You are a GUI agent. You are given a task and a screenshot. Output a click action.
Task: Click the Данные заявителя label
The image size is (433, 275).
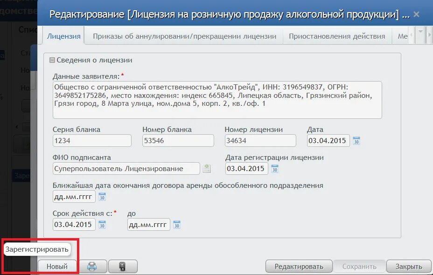point(86,76)
